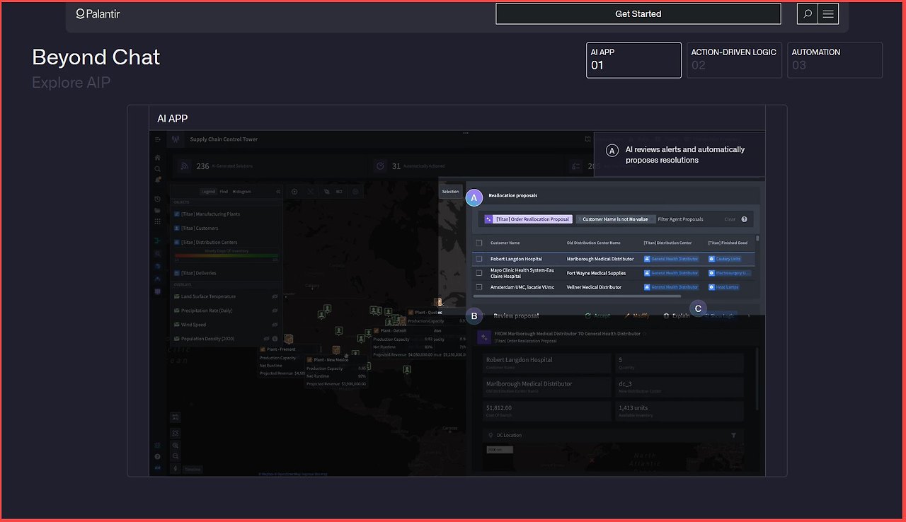Check the Robert Langdon Hospital row

point(479,259)
